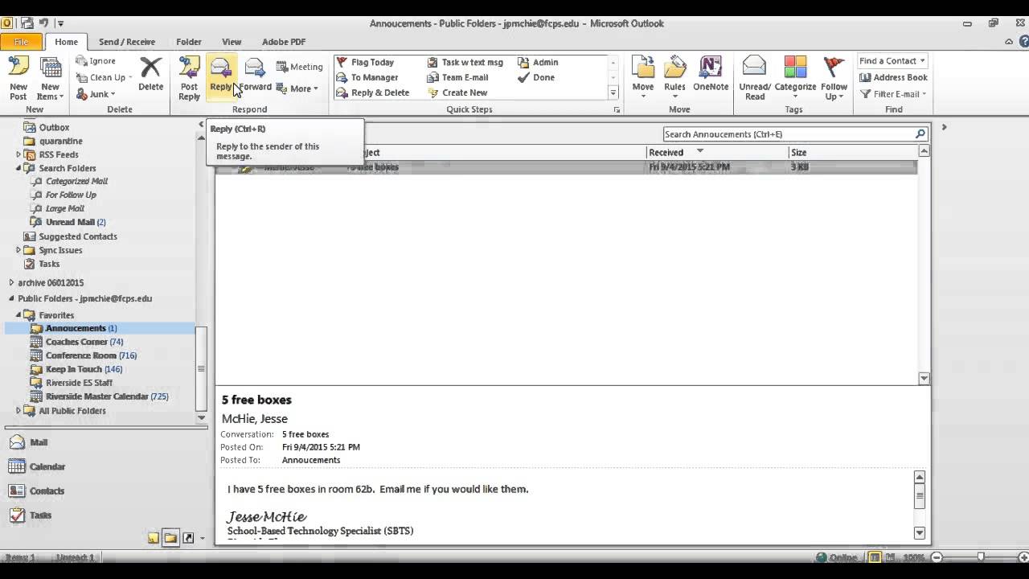Switch to the Adobe PDF tab
The image size is (1029, 579).
pyautogui.click(x=284, y=42)
